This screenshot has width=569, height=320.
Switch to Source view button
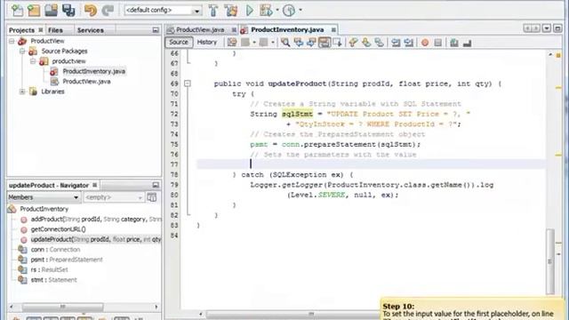(179, 43)
